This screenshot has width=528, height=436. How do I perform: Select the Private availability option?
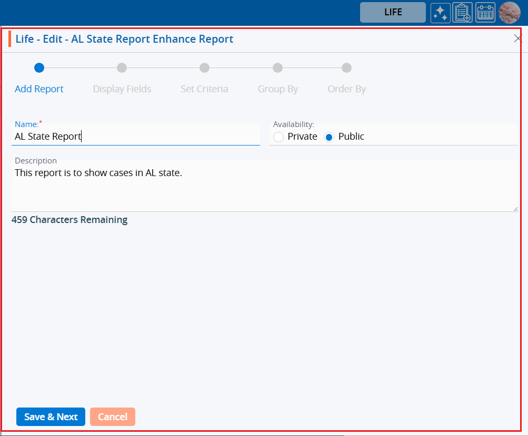pos(278,137)
